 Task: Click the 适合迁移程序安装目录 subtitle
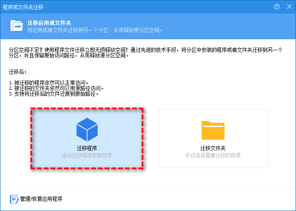(87, 155)
